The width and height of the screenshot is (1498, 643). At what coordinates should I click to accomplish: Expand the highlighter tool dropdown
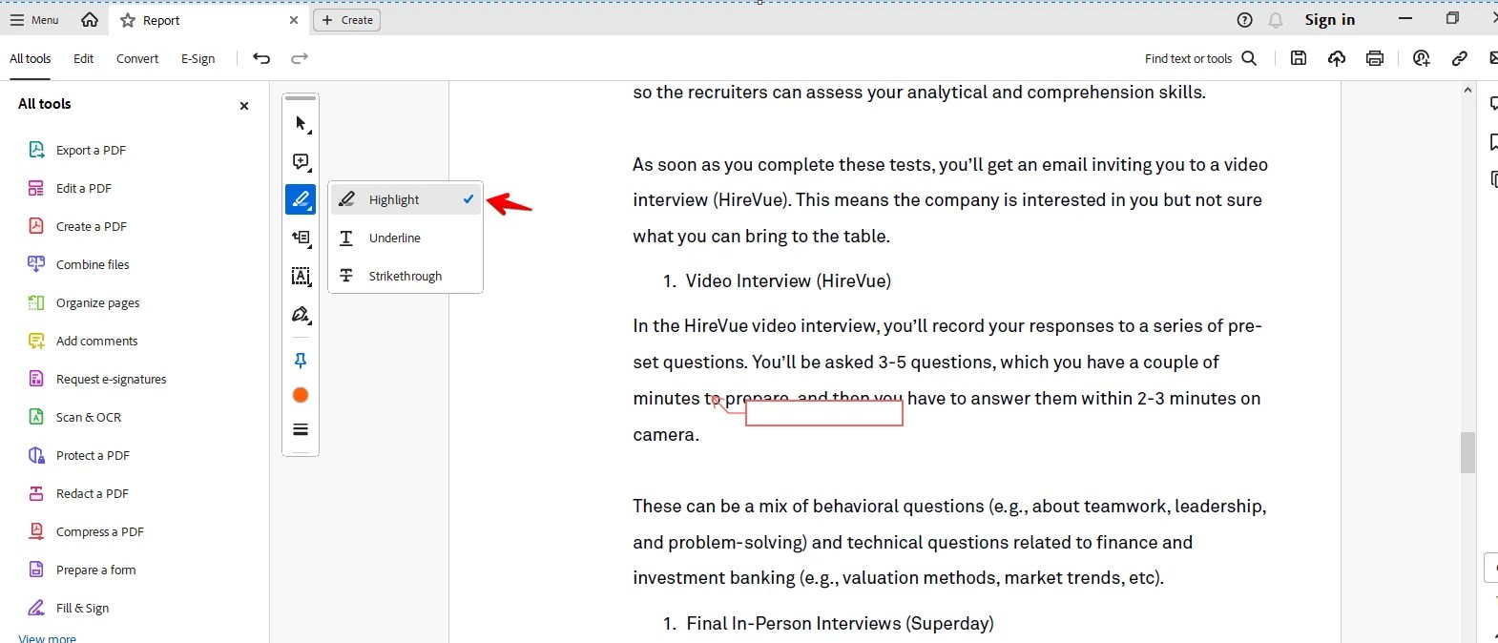point(301,199)
